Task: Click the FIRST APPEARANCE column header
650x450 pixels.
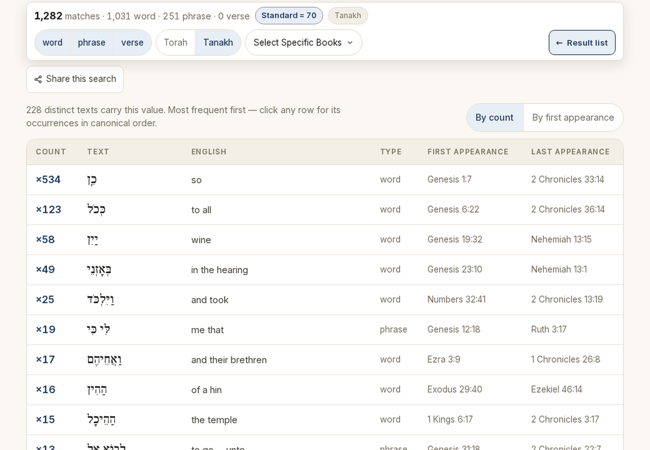Action: pos(468,152)
